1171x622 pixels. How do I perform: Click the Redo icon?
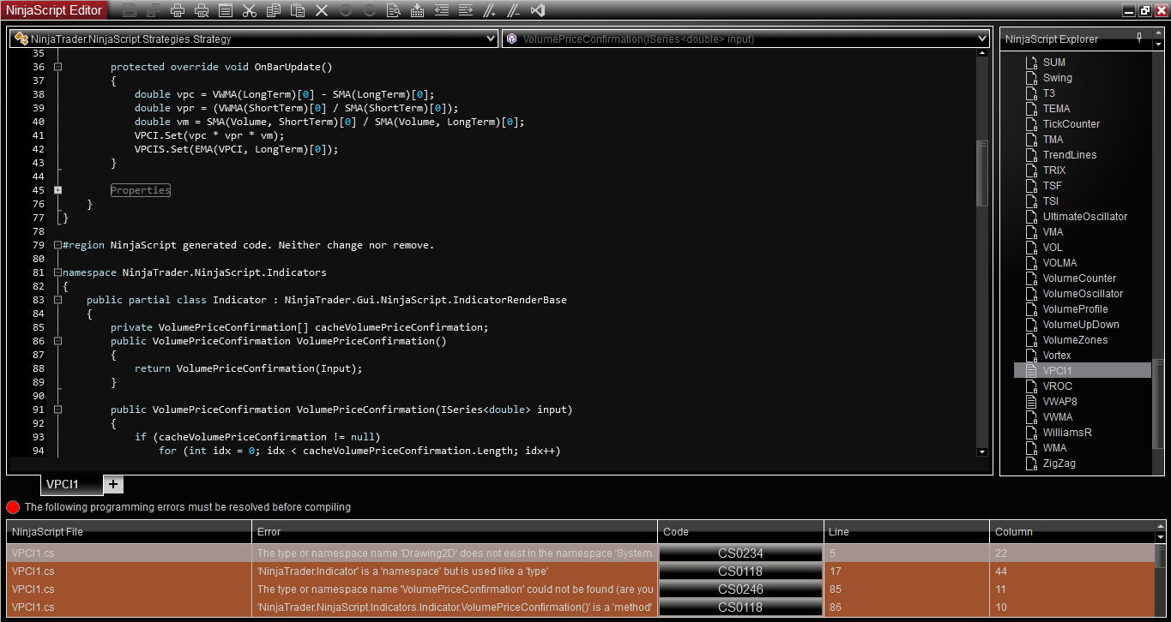(x=370, y=10)
